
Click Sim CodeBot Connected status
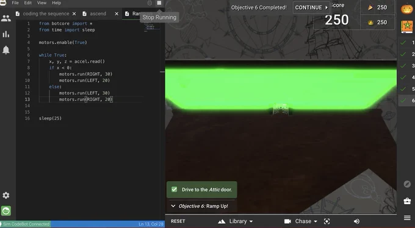click(x=26, y=224)
